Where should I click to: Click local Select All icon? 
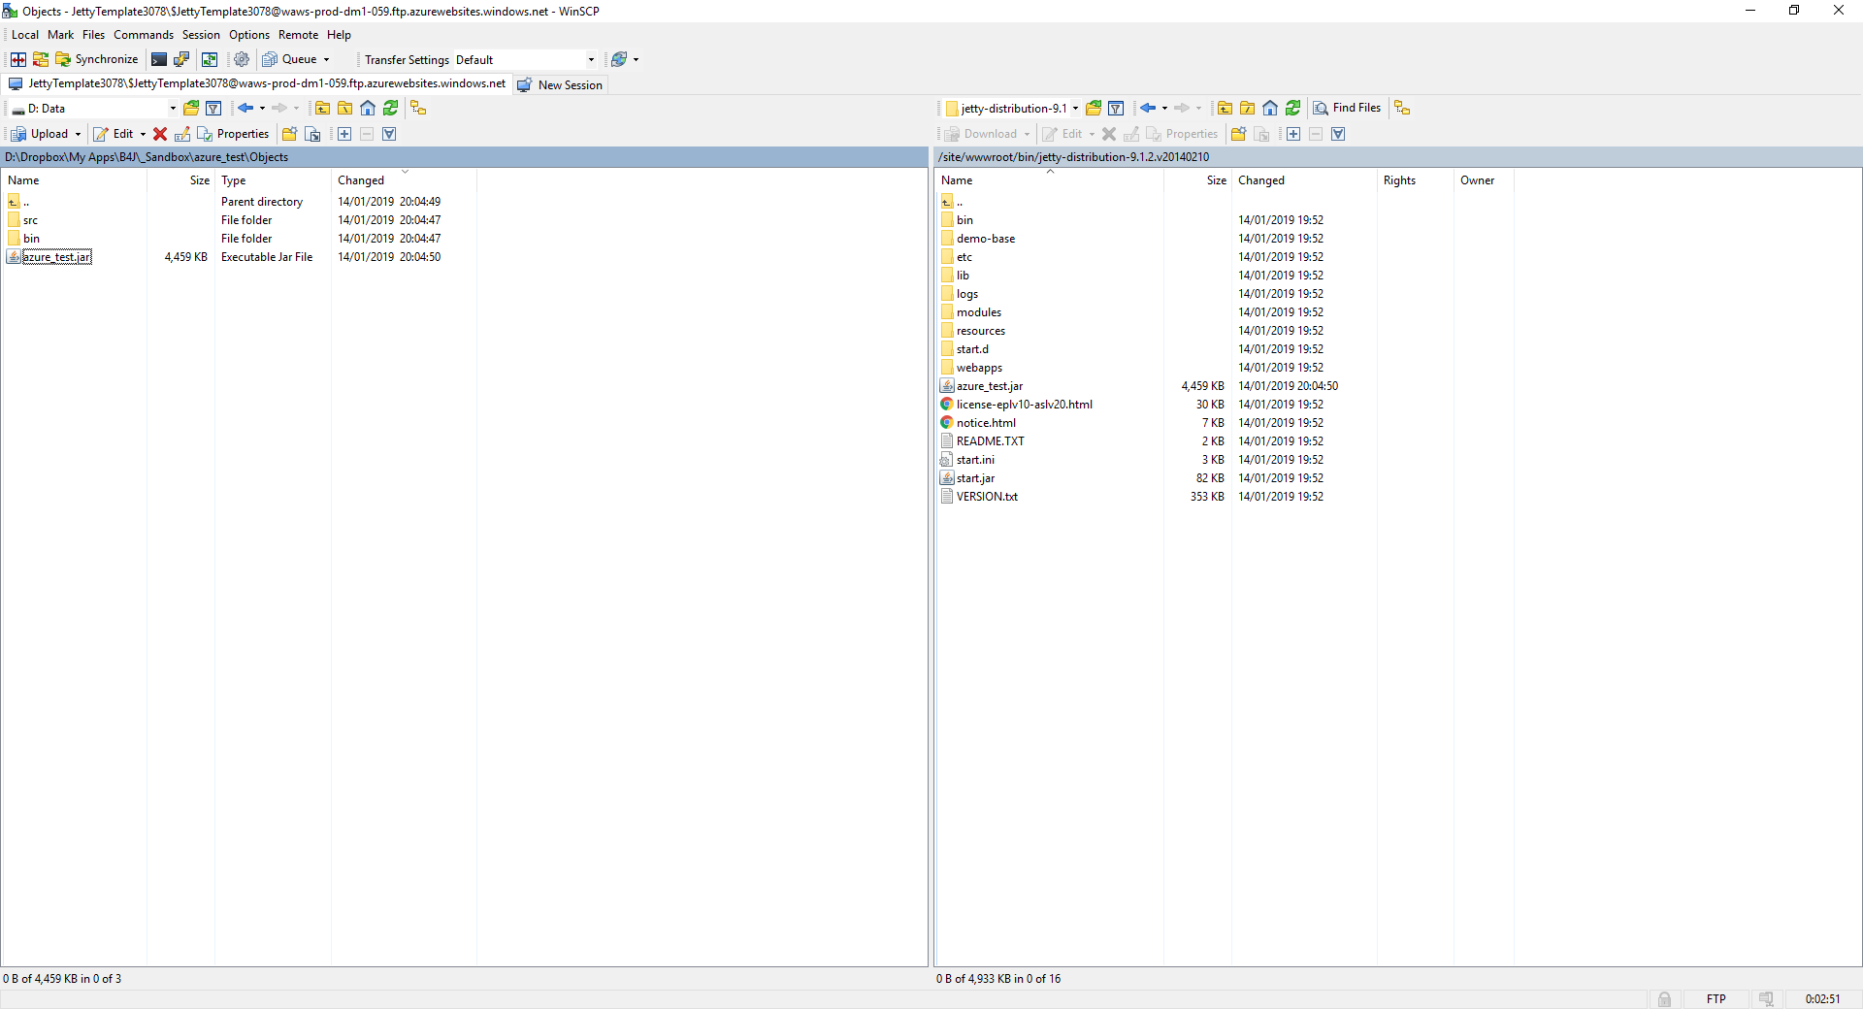(x=389, y=134)
